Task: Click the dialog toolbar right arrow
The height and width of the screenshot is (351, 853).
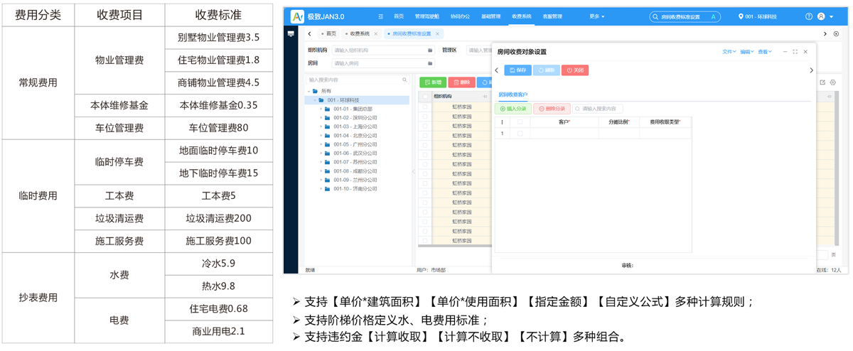Action: point(811,70)
